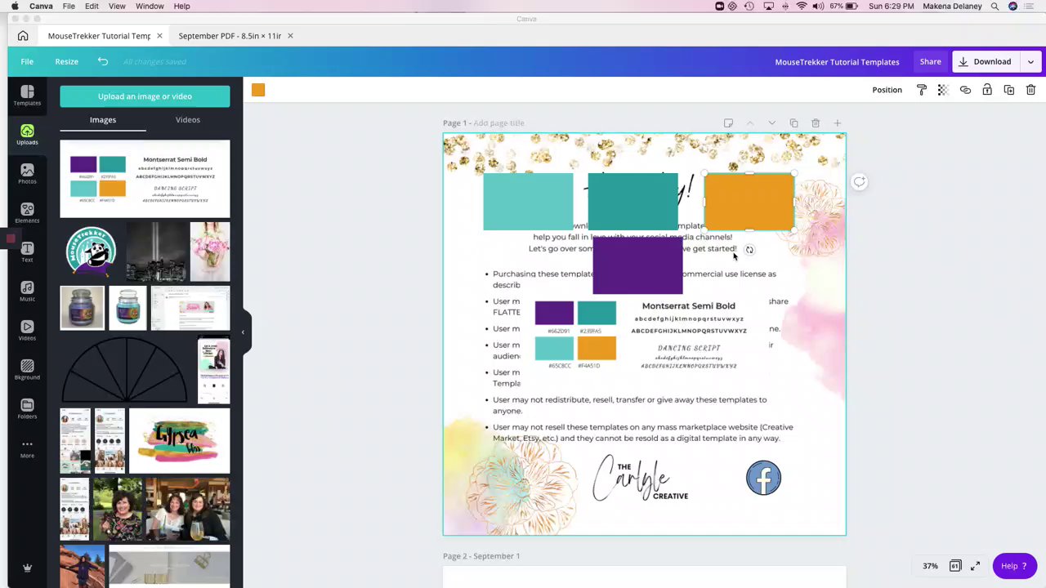Select the semicircle fan shape thumbnail
Screen dimensions: 1046x588
[126, 370]
